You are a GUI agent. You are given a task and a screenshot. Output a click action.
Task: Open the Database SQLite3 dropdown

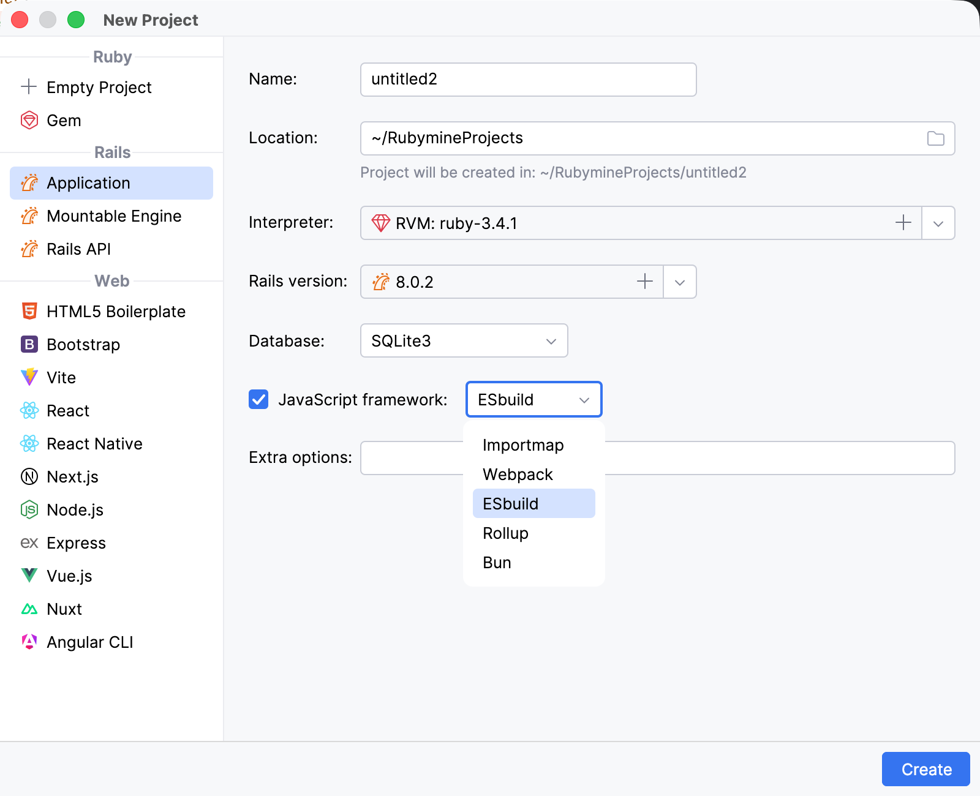coord(464,340)
